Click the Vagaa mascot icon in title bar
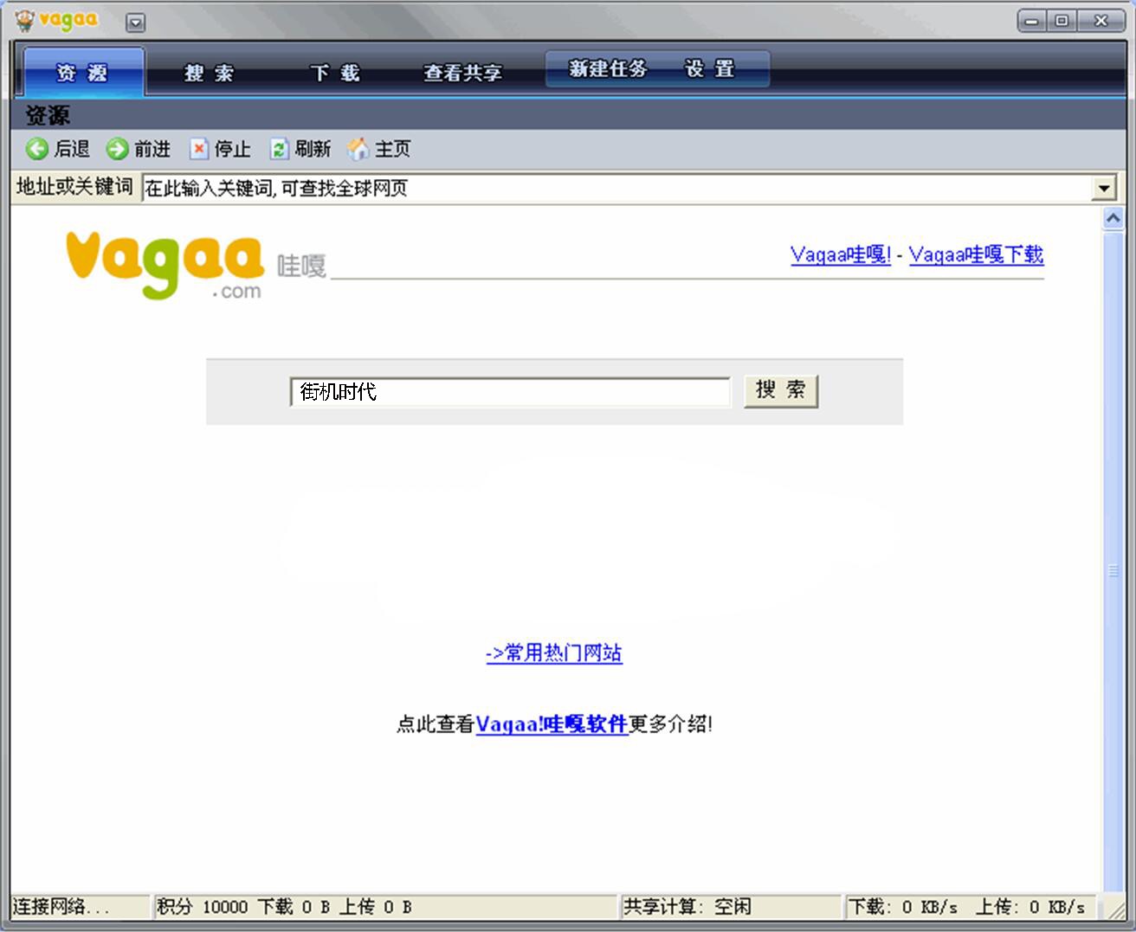The width and height of the screenshot is (1136, 932). coord(25,20)
